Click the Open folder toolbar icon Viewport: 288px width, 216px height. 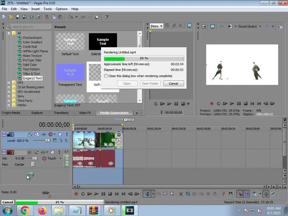tap(11, 17)
